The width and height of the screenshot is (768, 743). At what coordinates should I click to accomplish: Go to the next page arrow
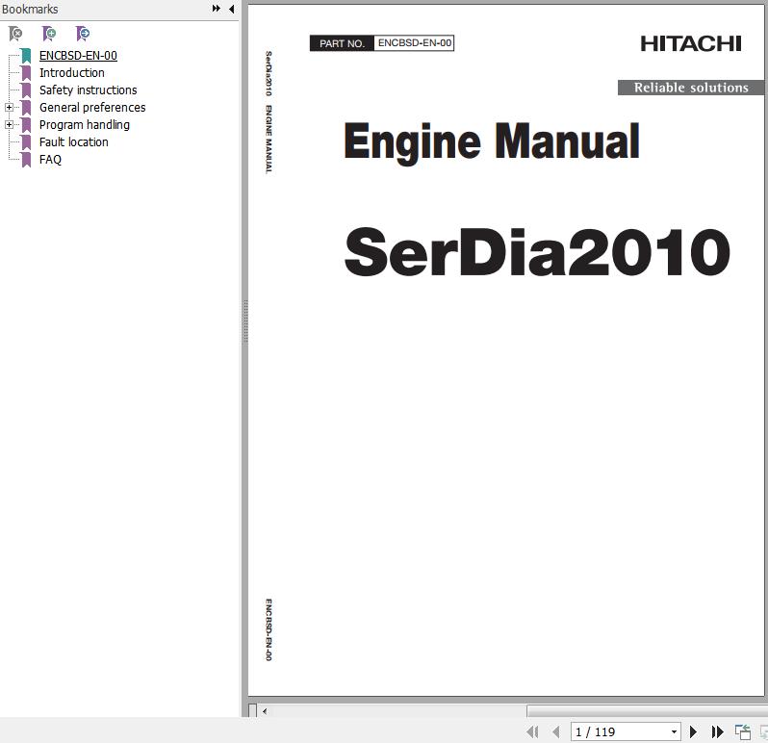pyautogui.click(x=693, y=732)
